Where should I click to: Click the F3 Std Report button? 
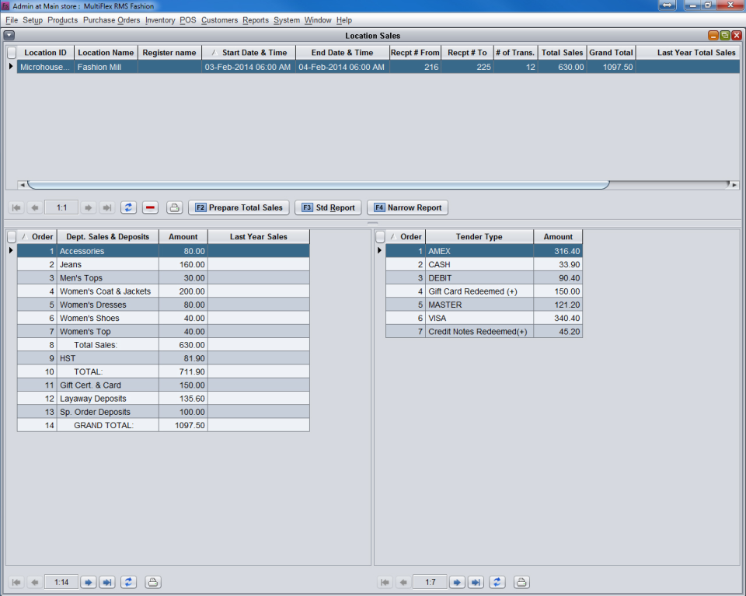pyautogui.click(x=328, y=207)
